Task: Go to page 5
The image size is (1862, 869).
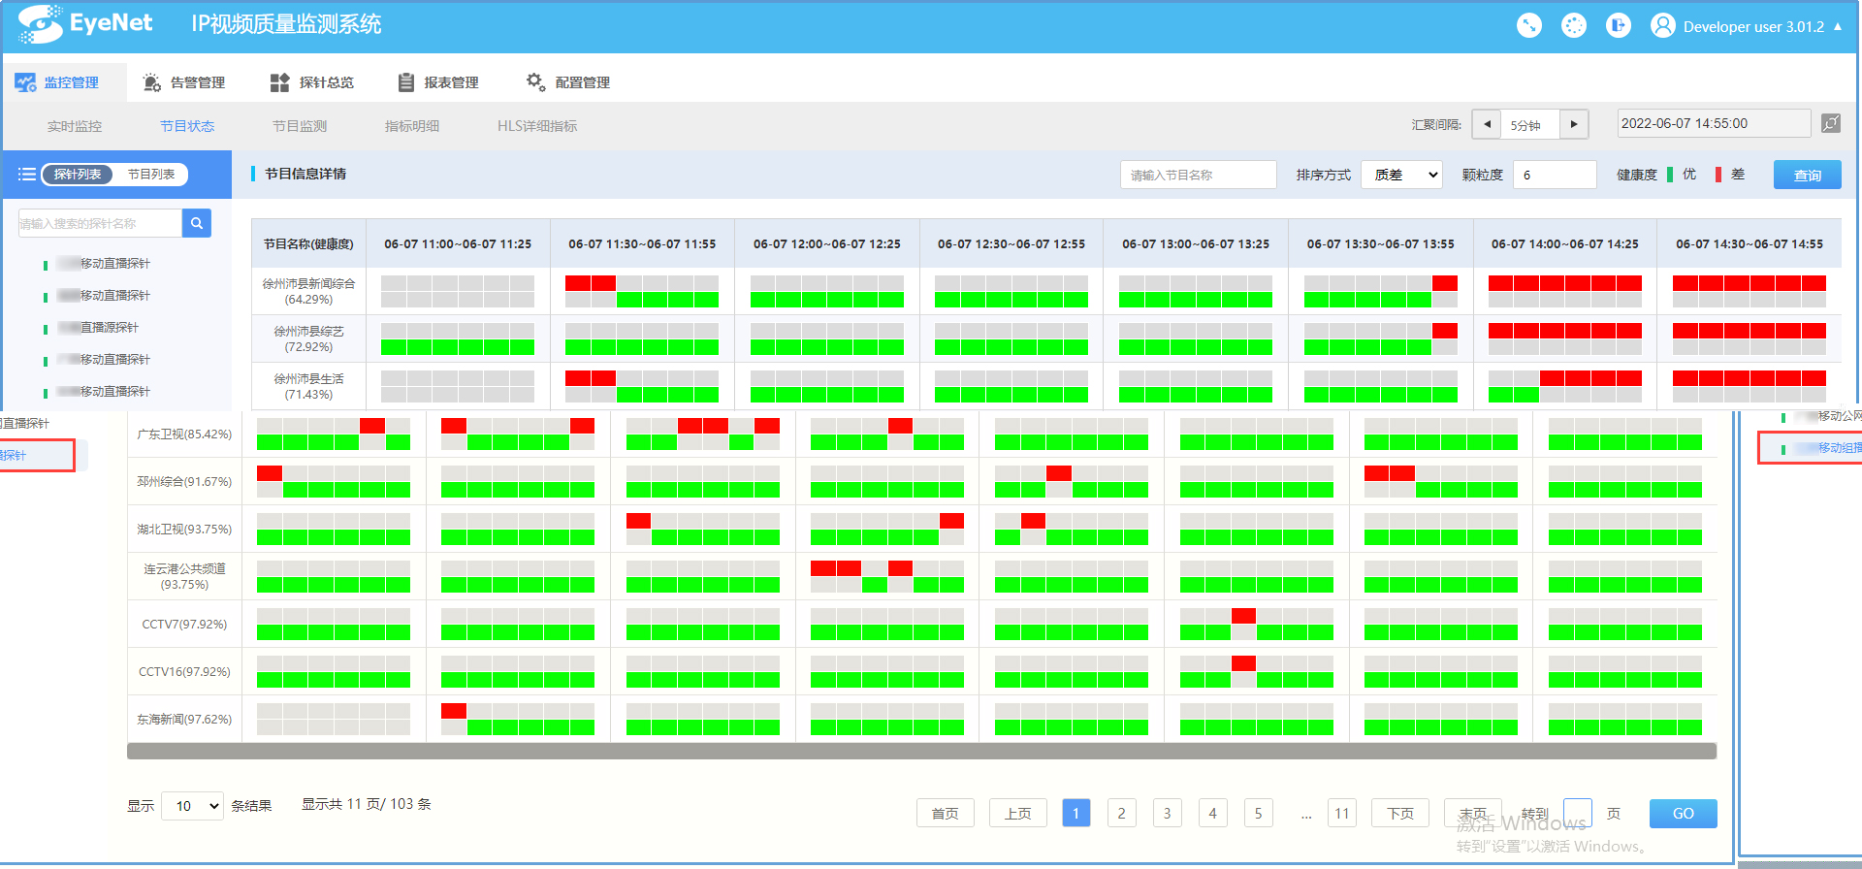Action: 1258,813
